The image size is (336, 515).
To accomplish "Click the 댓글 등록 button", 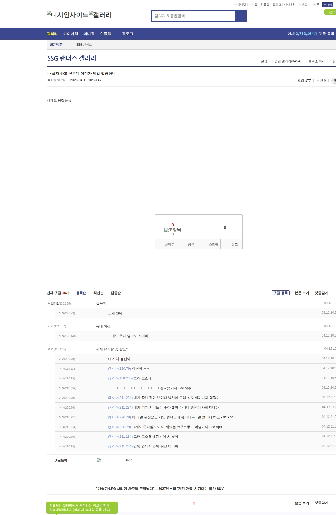I will (x=281, y=293).
